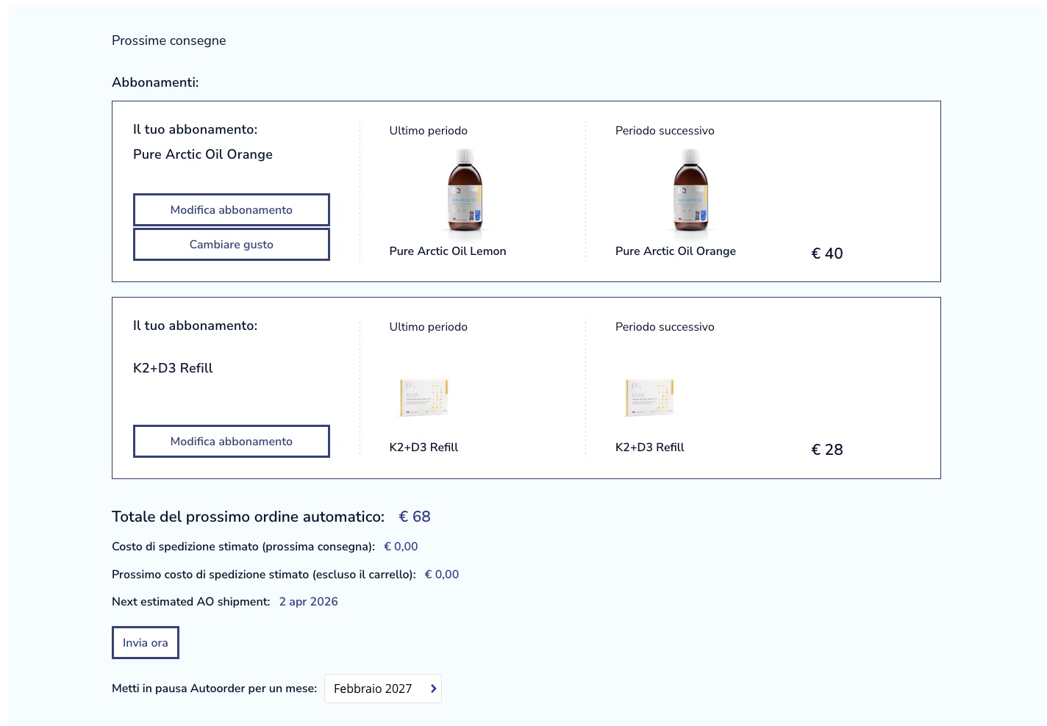The width and height of the screenshot is (1047, 726).
Task: Click the '€ 0,00' next delivery shipping cost
Action: tap(401, 547)
